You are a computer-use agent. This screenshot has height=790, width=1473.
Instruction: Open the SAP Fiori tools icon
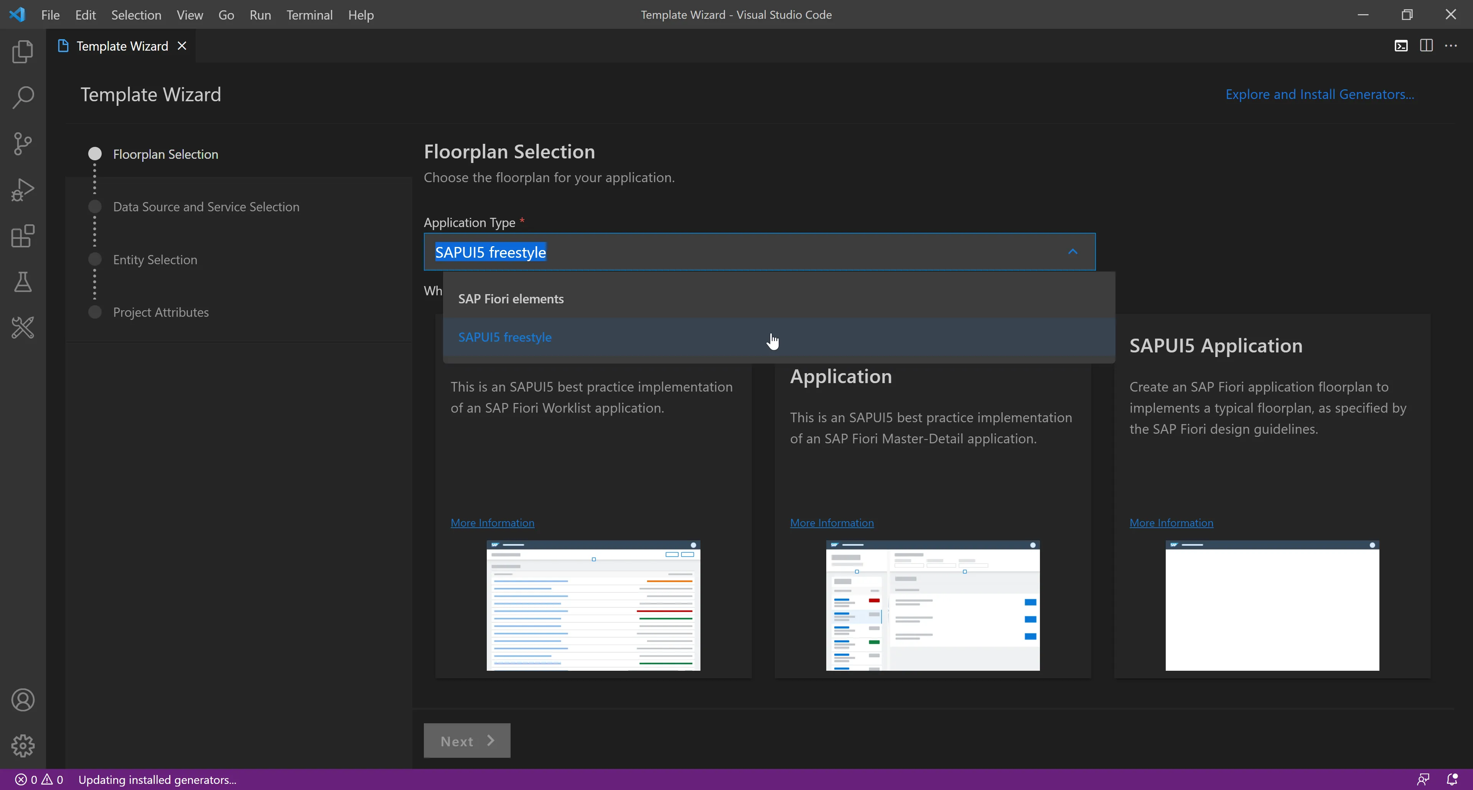point(23,328)
